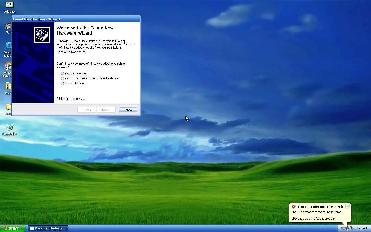
Task: Click the "Click Next to continue." text
Action: coord(70,99)
